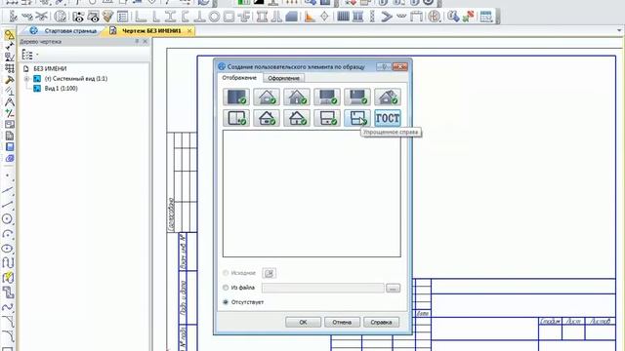Image resolution: width=625 pixels, height=351 pixels.
Task: Switch to the 'Оформление' tab
Action: click(283, 78)
